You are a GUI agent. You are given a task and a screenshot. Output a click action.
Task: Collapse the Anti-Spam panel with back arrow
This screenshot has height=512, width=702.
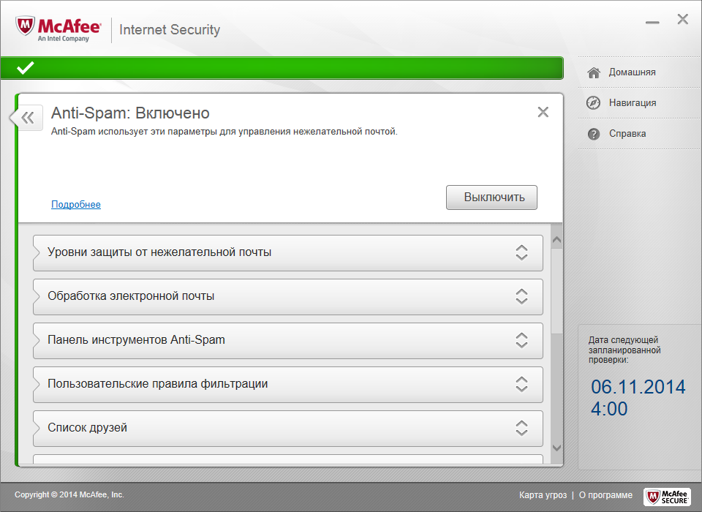point(26,117)
